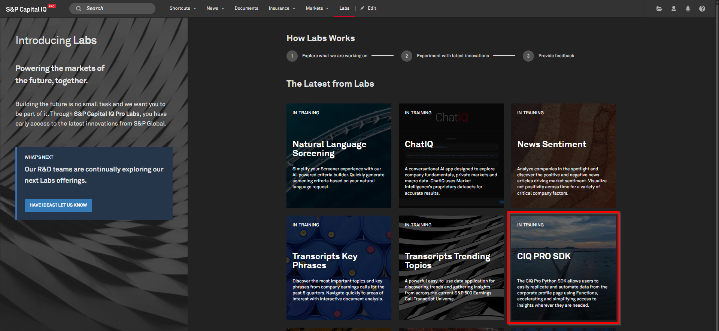Open the Transcripts Key Phrases card
Viewport: 719px width, 331px height.
[x=339, y=268]
